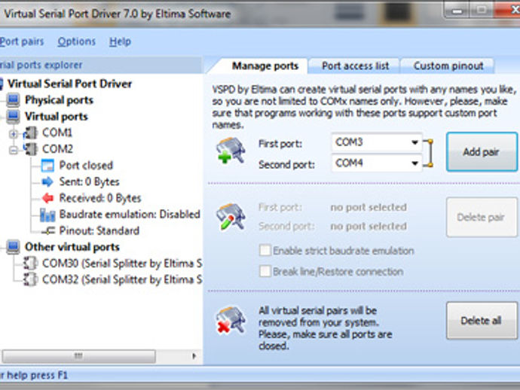520x390 pixels.
Task: Click the first 'no port selected' value
Action: 369,208
